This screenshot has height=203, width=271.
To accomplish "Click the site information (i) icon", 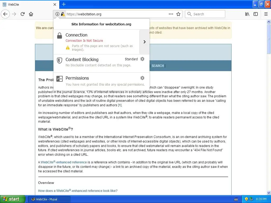I will coord(57,14).
